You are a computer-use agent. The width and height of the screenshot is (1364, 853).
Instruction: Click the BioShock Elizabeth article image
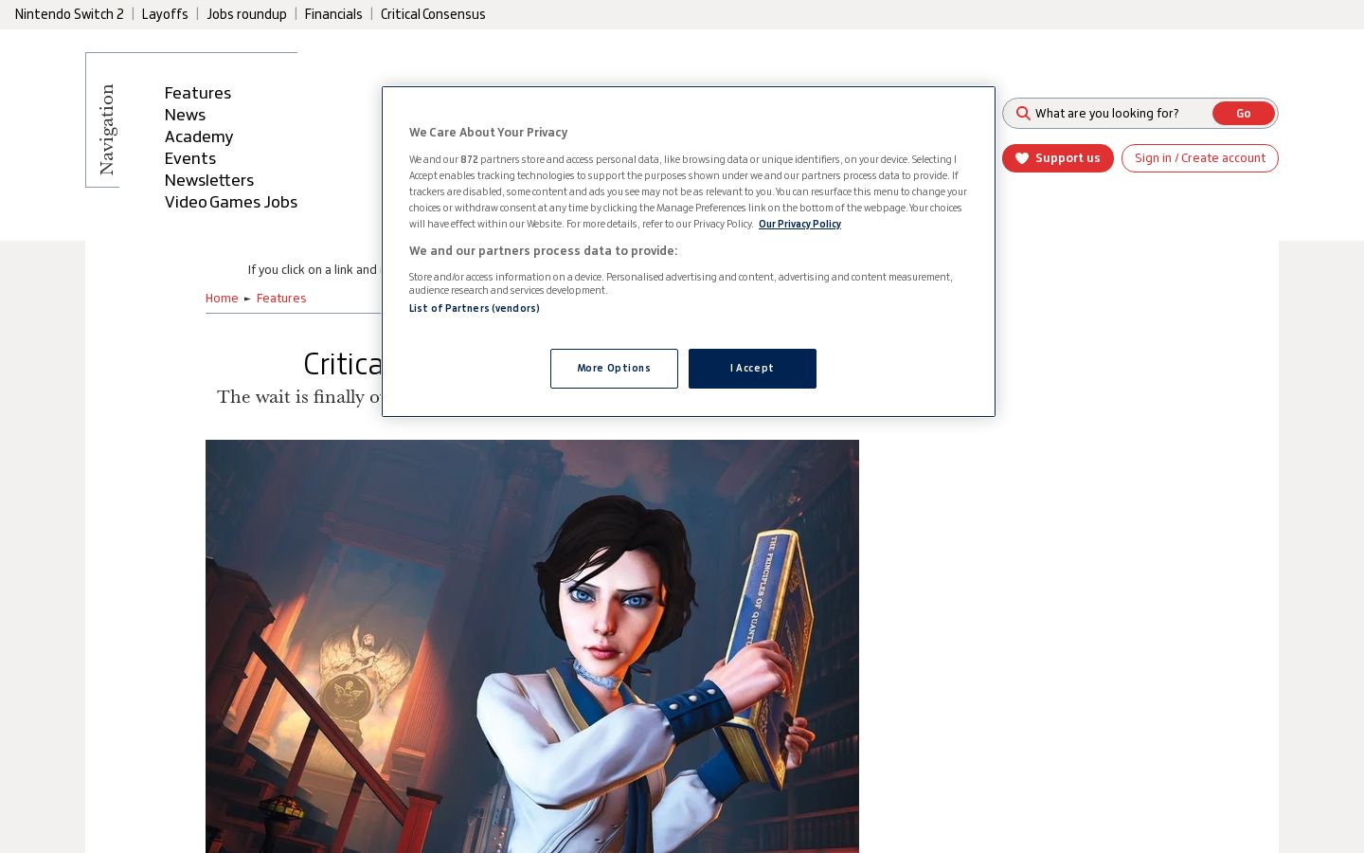532,646
